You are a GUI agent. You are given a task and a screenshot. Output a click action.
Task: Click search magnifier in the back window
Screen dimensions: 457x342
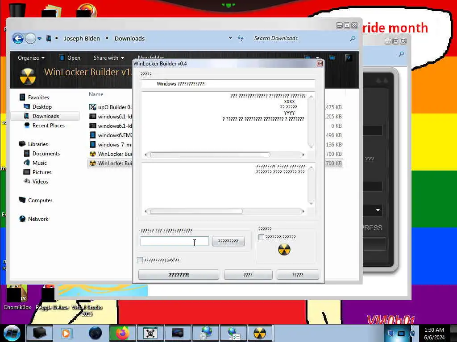pyautogui.click(x=401, y=54)
